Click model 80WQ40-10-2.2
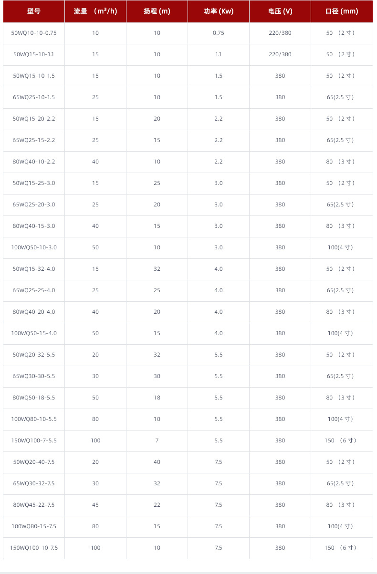The image size is (377, 574). coord(34,162)
